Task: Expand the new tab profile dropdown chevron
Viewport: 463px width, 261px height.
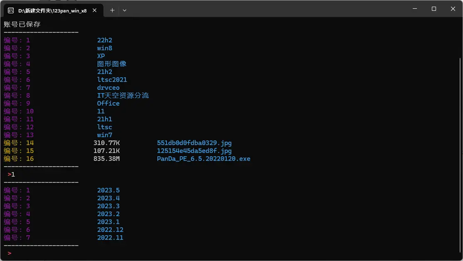Action: point(125,10)
